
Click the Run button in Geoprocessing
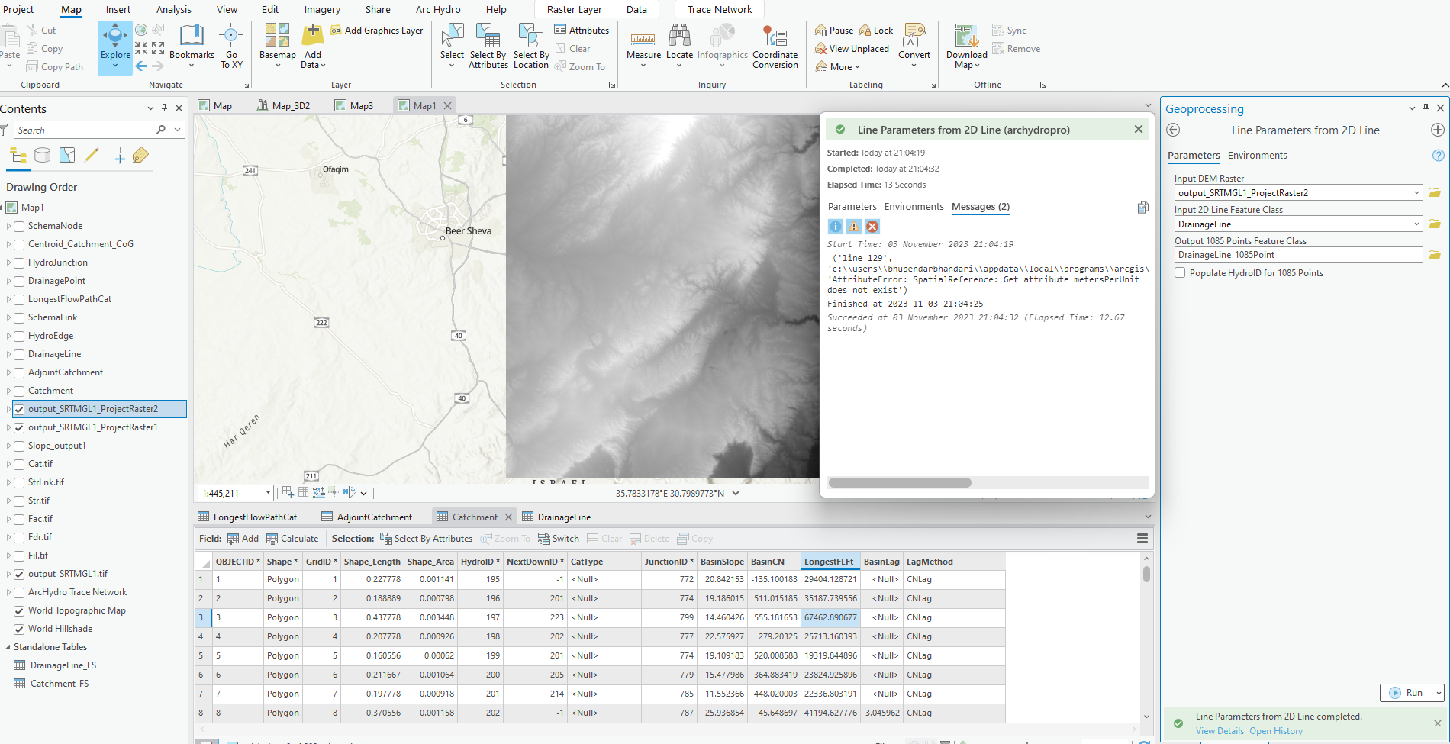pyautogui.click(x=1411, y=692)
